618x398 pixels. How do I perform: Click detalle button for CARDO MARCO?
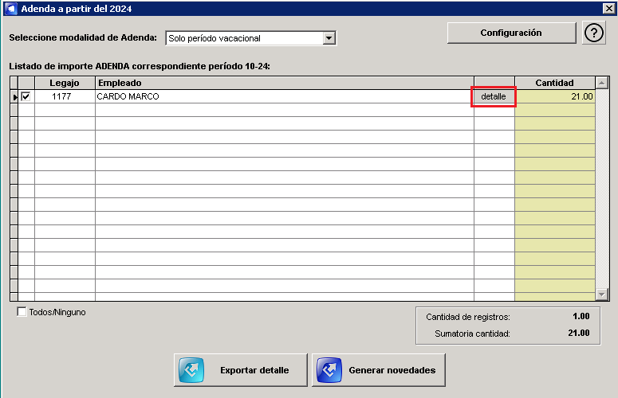pos(494,96)
